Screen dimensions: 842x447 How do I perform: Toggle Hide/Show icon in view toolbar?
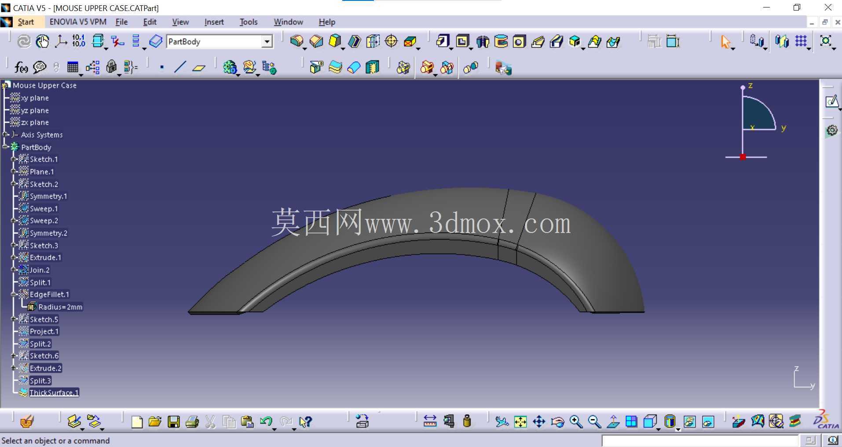[689, 422]
